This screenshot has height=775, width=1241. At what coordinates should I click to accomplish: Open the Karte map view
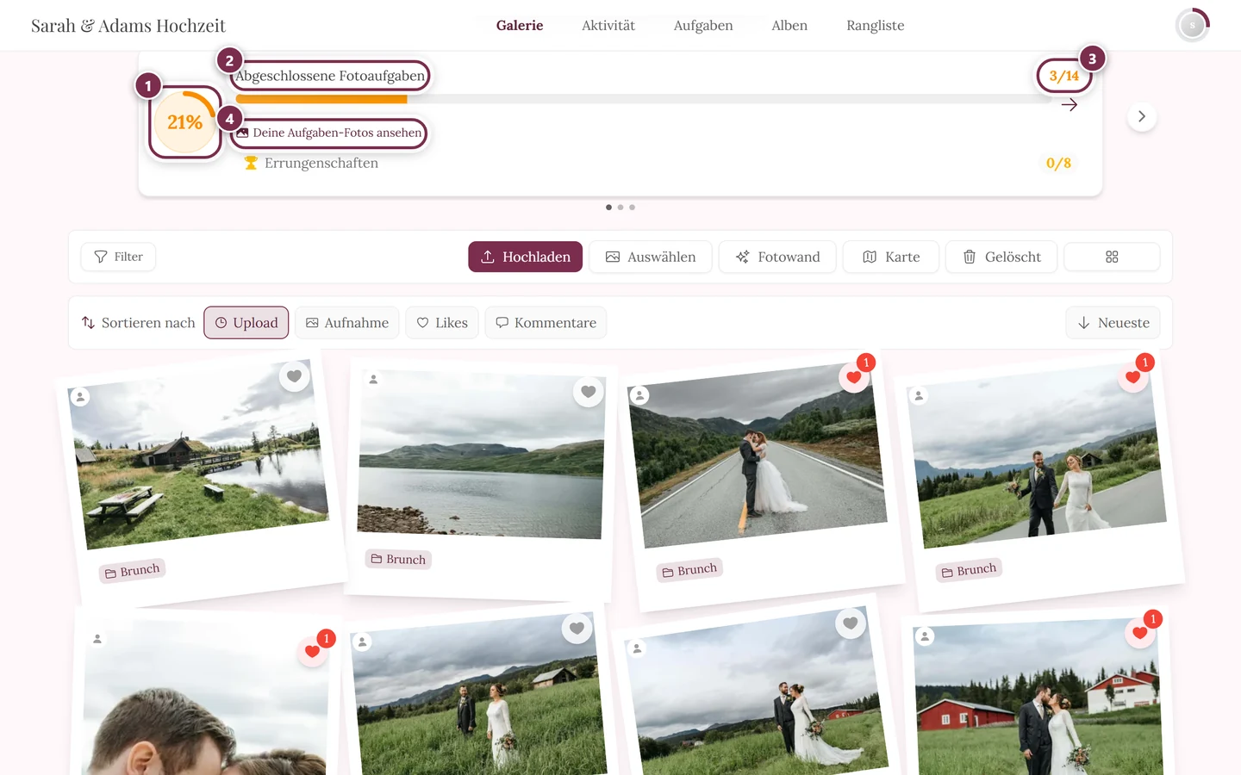tap(891, 257)
